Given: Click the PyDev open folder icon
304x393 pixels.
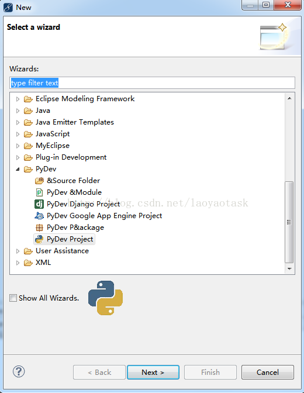Looking at the screenshot, I should tap(28, 170).
